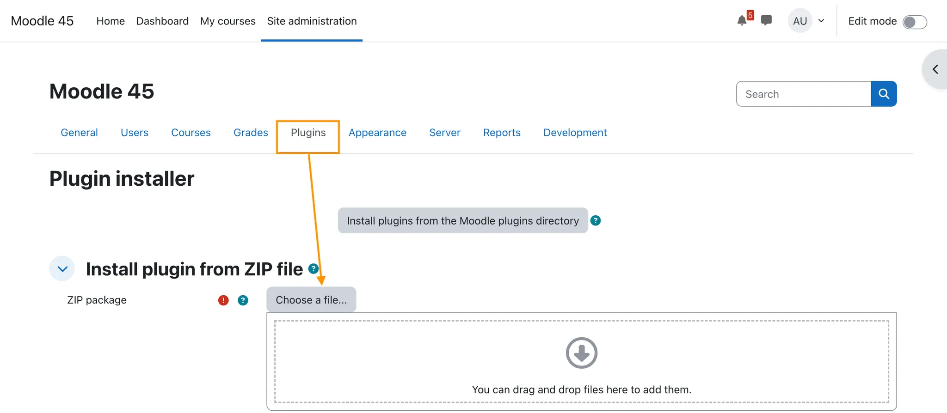Open the Appearance tab
This screenshot has width=947, height=413.
(377, 133)
